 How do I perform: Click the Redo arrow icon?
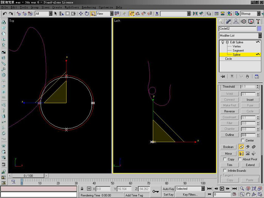(11, 14)
